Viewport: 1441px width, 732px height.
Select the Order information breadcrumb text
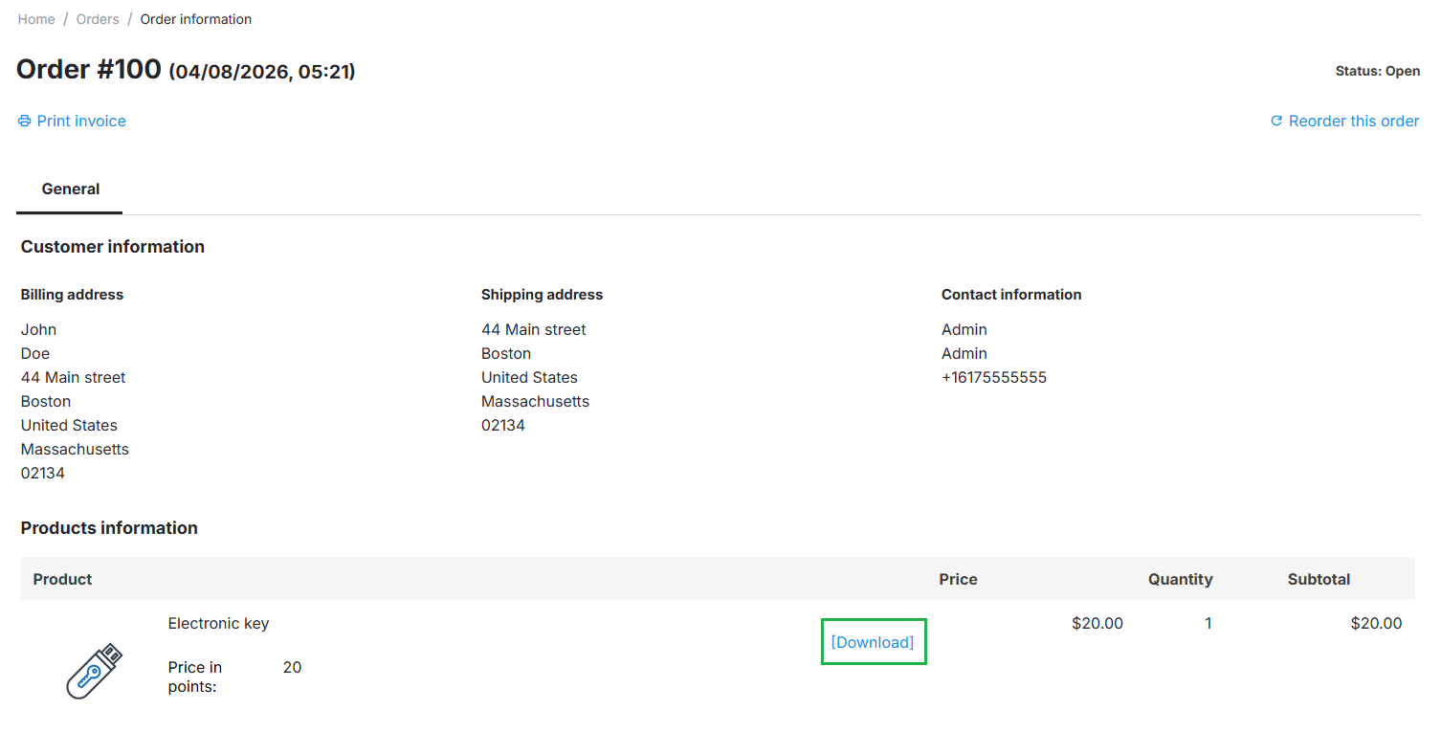click(x=196, y=19)
